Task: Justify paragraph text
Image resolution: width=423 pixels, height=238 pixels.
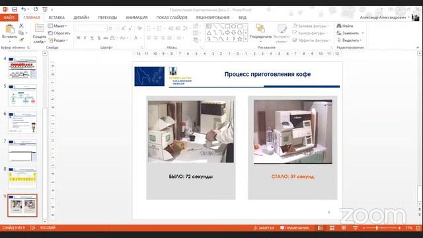Action: point(170,38)
